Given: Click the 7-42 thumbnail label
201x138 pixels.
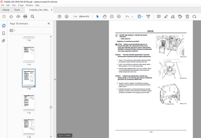Looking at the screenshot, I should 29,40.
